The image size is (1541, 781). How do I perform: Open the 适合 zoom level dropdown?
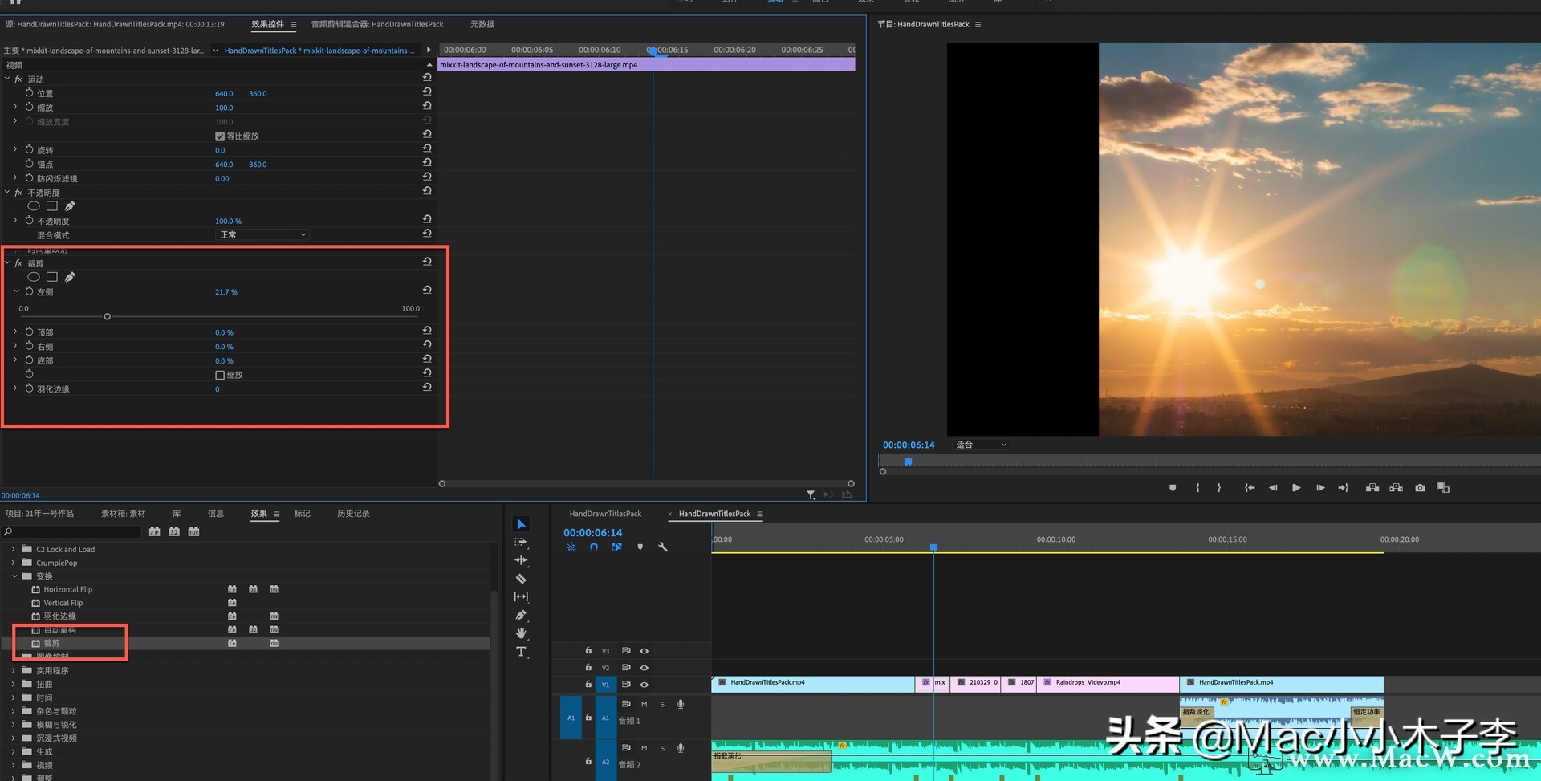pyautogui.click(x=980, y=445)
